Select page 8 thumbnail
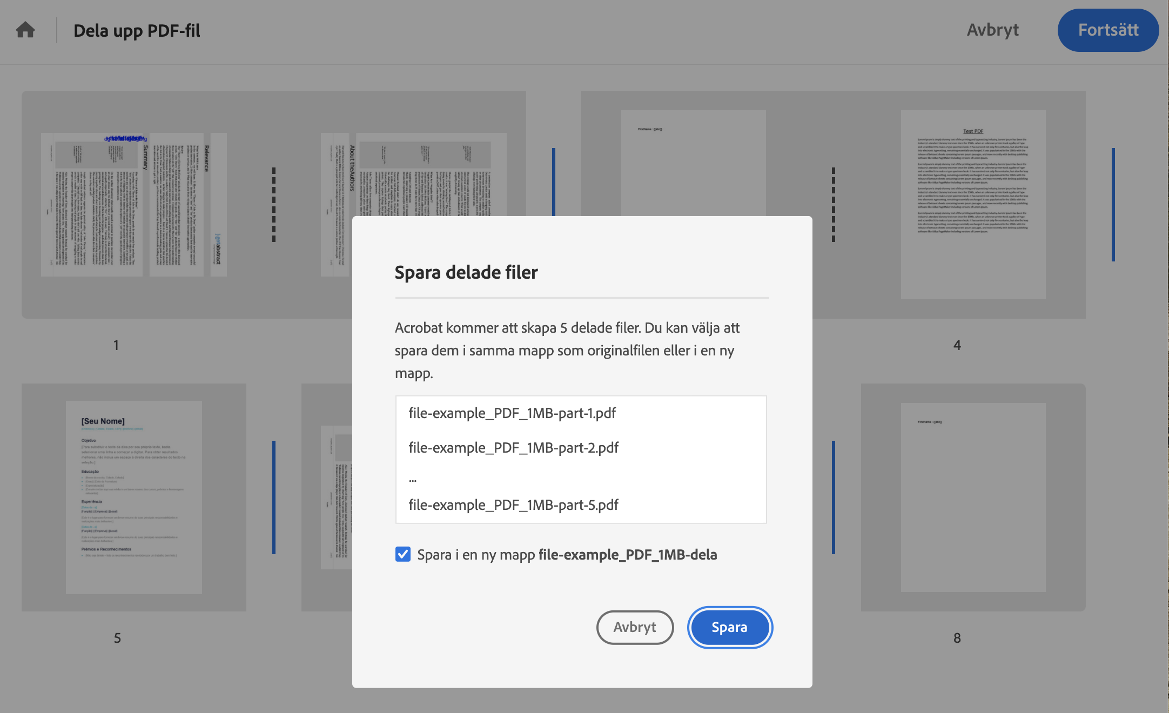This screenshot has width=1169, height=713. pyautogui.click(x=973, y=497)
